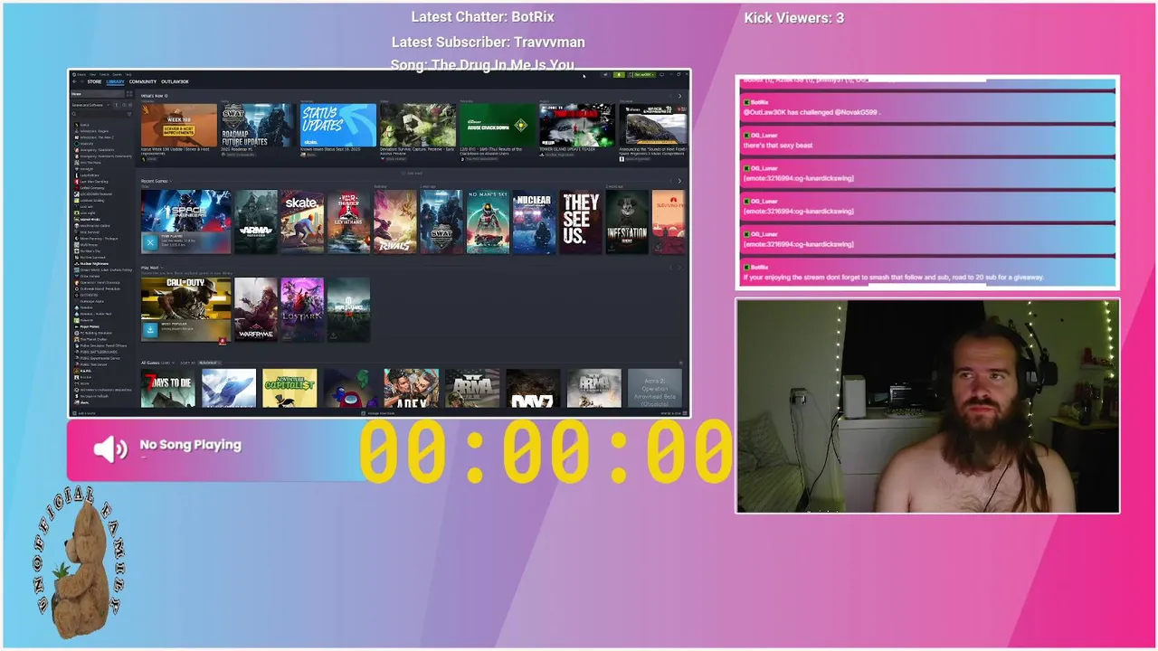
Task: Select Arma Reforger in Recent Games
Action: (x=256, y=222)
